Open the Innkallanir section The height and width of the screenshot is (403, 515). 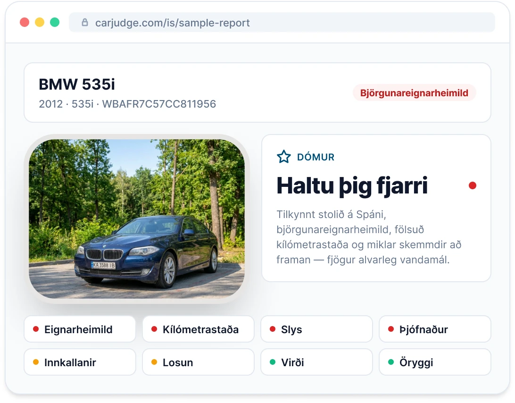(80, 362)
